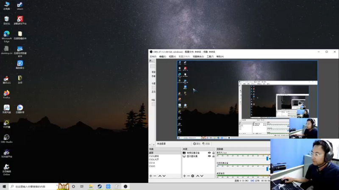
Task: Open Cortana circle on taskbar
Action: click(73, 187)
